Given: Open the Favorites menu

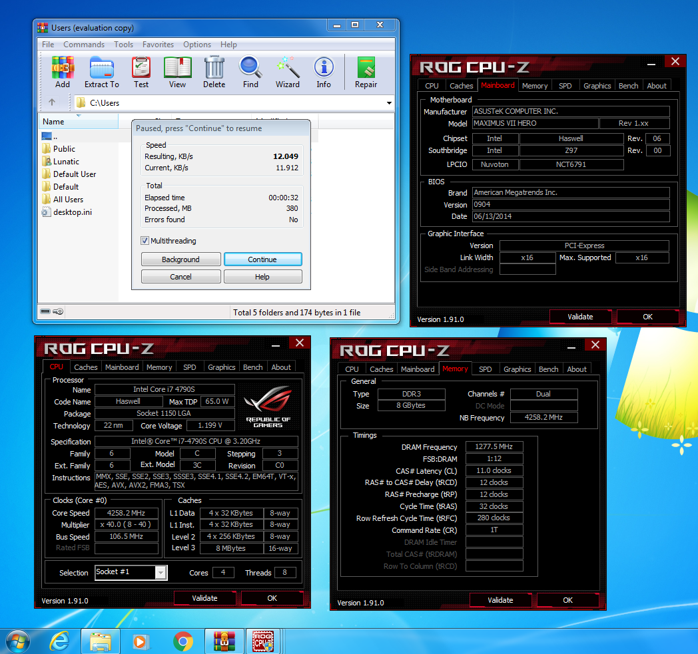Looking at the screenshot, I should (158, 45).
